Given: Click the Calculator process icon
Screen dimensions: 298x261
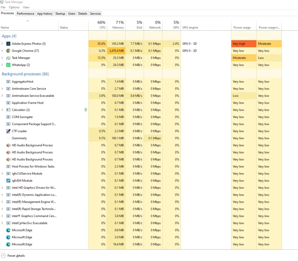Looking at the screenshot, I should [x=8, y=110].
